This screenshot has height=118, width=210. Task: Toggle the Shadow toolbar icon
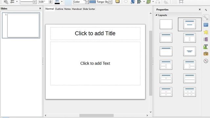click(117, 2)
